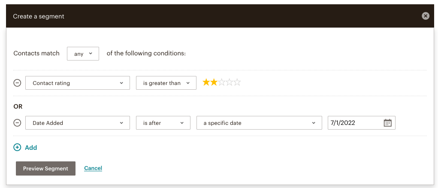Open the 'is after' operator dropdown
The image size is (438, 188).
[x=163, y=123]
